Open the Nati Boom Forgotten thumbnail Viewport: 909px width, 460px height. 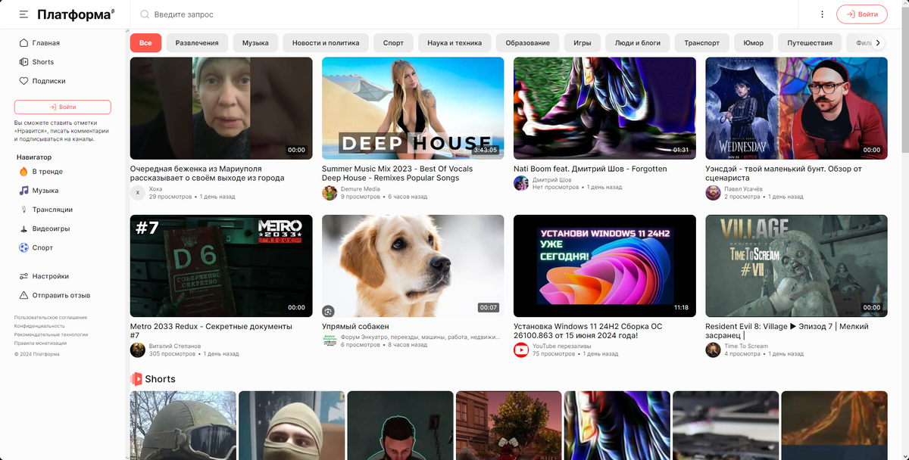coord(604,108)
